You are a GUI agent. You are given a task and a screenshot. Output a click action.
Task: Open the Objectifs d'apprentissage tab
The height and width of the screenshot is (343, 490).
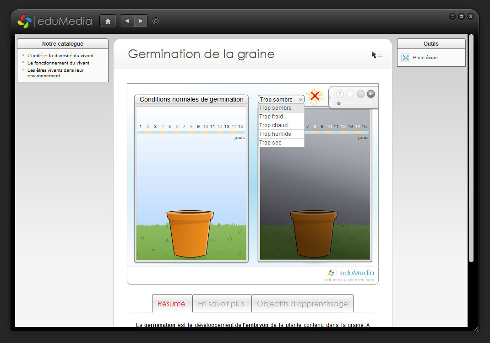pos(302,304)
